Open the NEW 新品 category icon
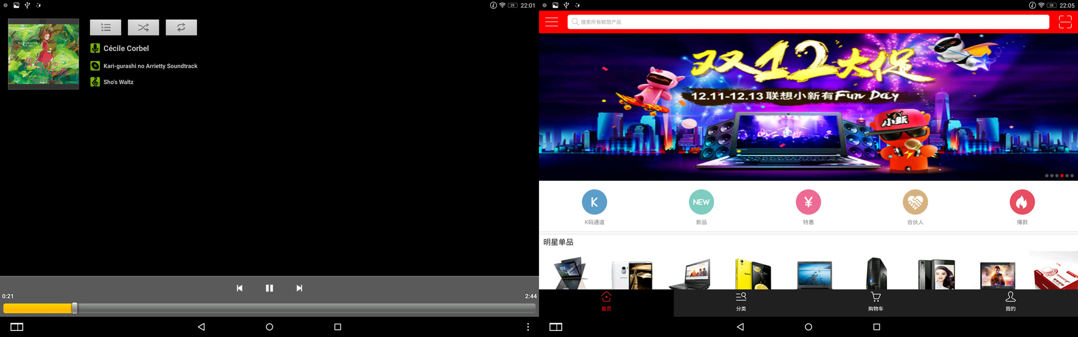 coord(701,203)
